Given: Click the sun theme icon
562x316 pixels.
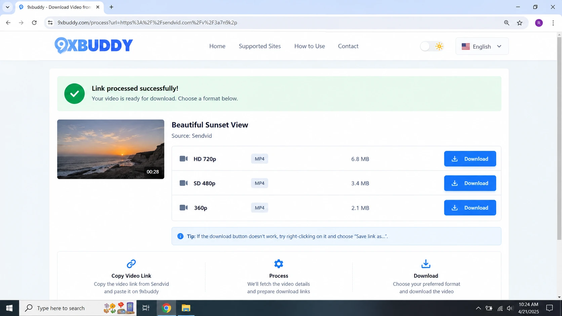Looking at the screenshot, I should [x=439, y=46].
